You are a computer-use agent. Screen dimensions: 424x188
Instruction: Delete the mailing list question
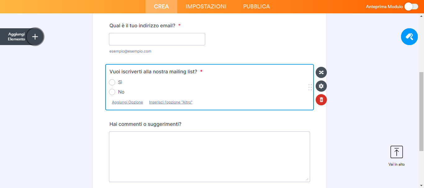coord(321,100)
